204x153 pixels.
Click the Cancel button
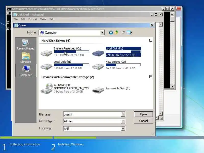pos(144,121)
